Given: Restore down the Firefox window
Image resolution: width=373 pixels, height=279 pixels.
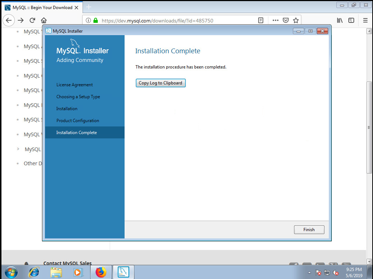Looking at the screenshot, I should coord(354,5).
